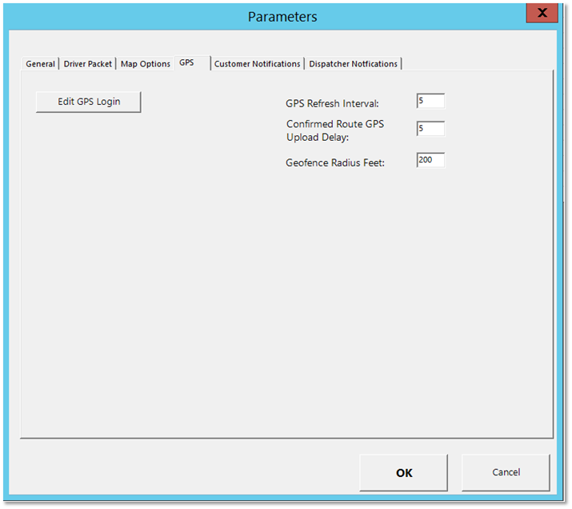Switch to the General tab
The height and width of the screenshot is (509, 572).
point(41,64)
